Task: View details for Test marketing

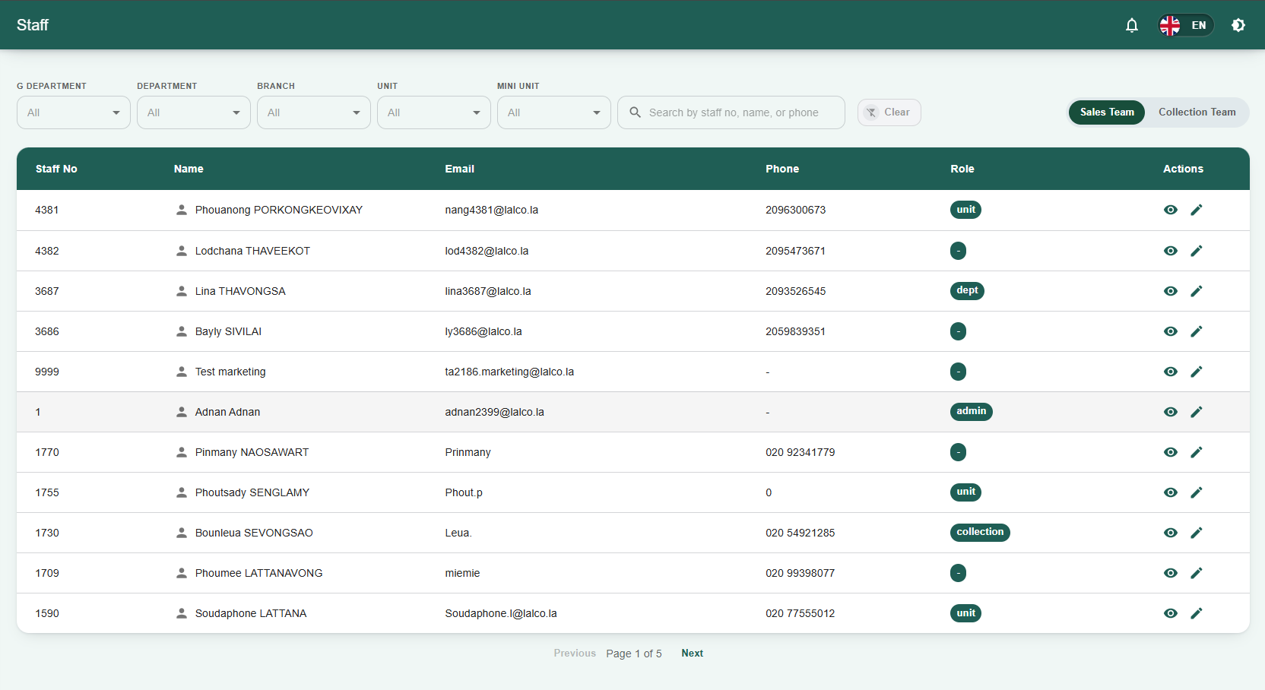Action: pyautogui.click(x=1171, y=372)
